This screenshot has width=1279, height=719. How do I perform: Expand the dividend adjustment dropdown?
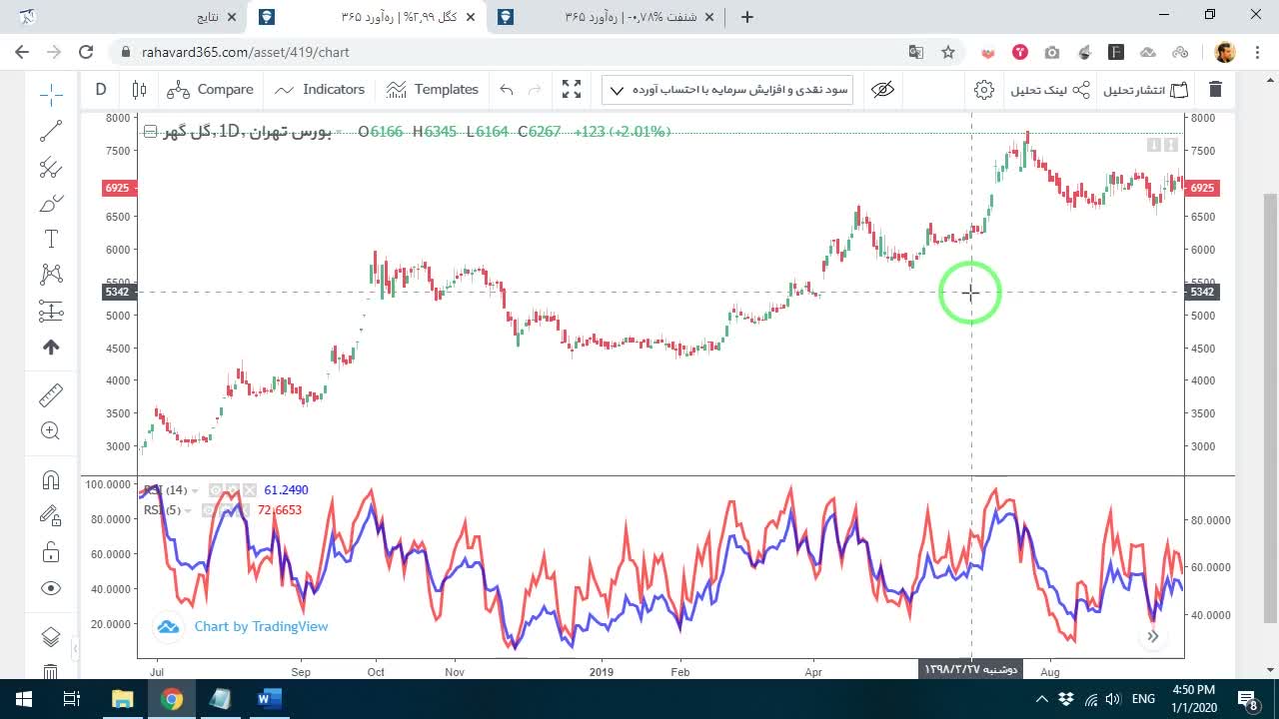click(729, 90)
